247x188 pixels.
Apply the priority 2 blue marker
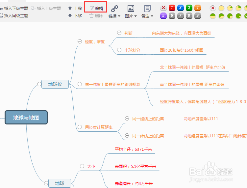[x=180, y=8]
